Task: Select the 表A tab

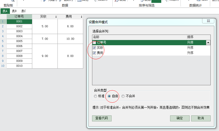Action: [5, 11]
